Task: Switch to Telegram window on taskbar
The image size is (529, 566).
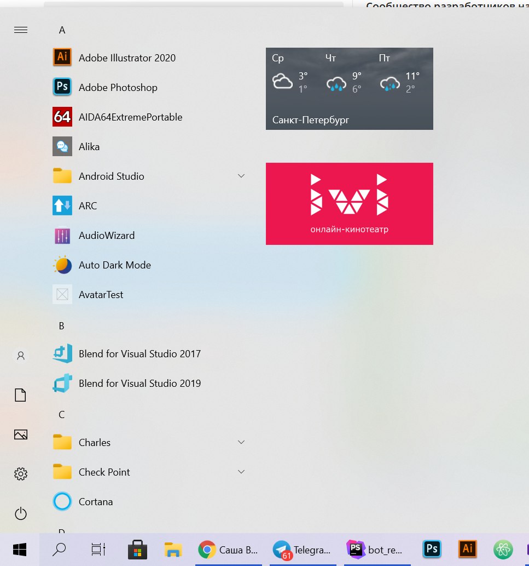Action: [x=303, y=550]
